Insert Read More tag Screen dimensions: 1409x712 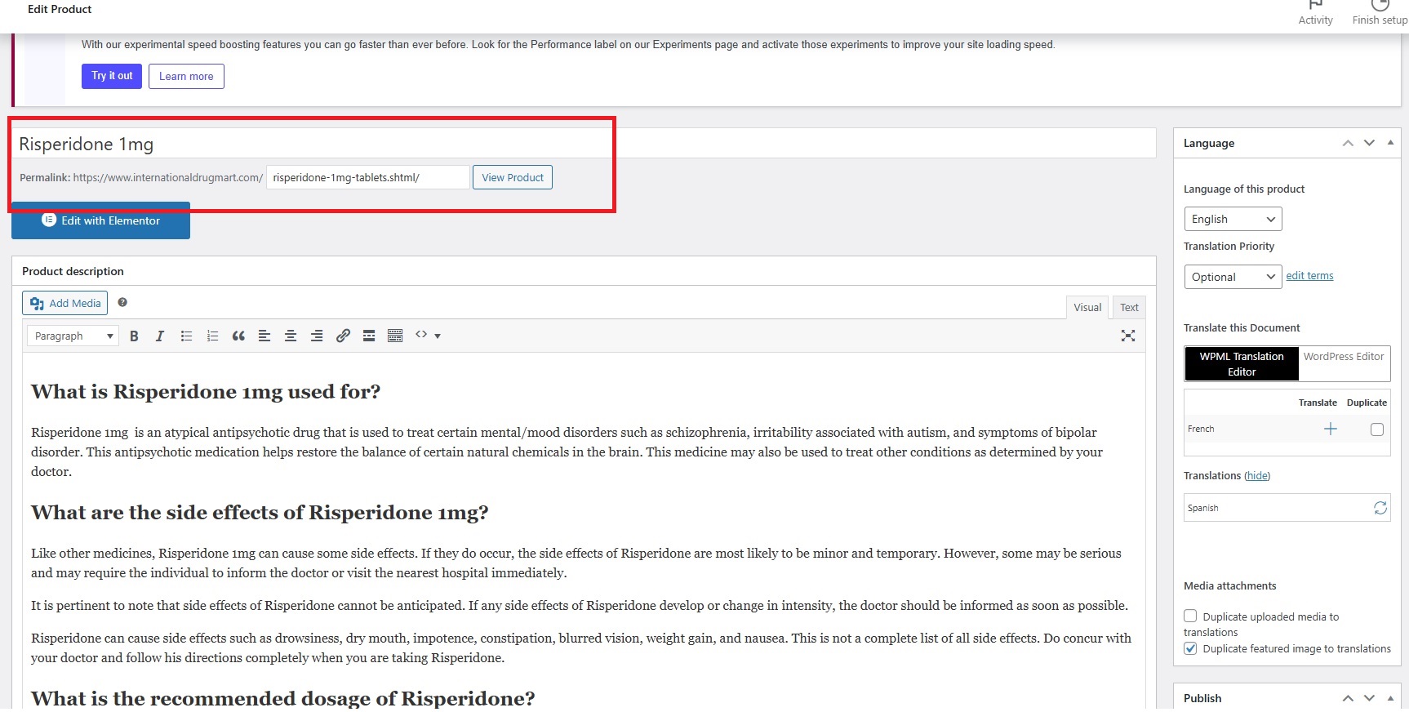coord(369,336)
